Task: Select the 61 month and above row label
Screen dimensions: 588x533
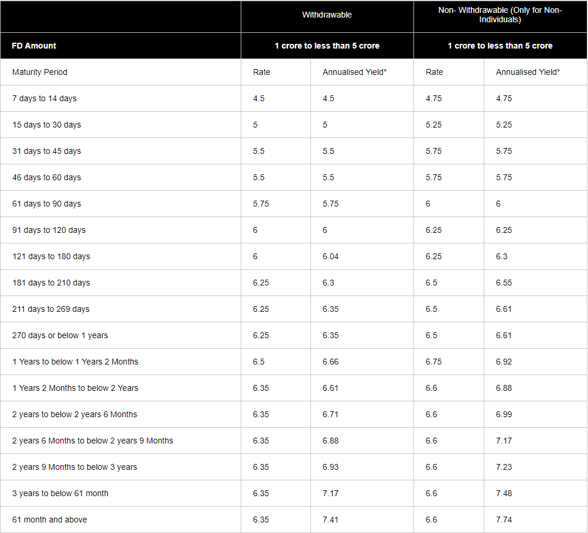Action: pos(50,520)
